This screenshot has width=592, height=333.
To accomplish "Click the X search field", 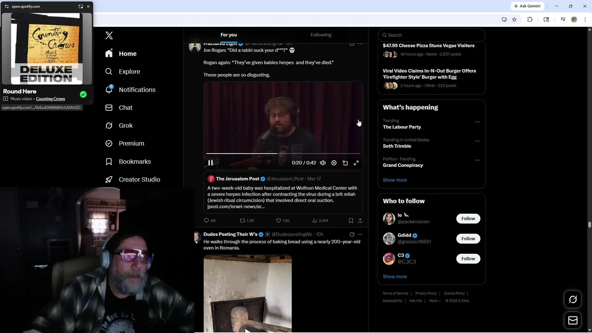I will point(432,35).
